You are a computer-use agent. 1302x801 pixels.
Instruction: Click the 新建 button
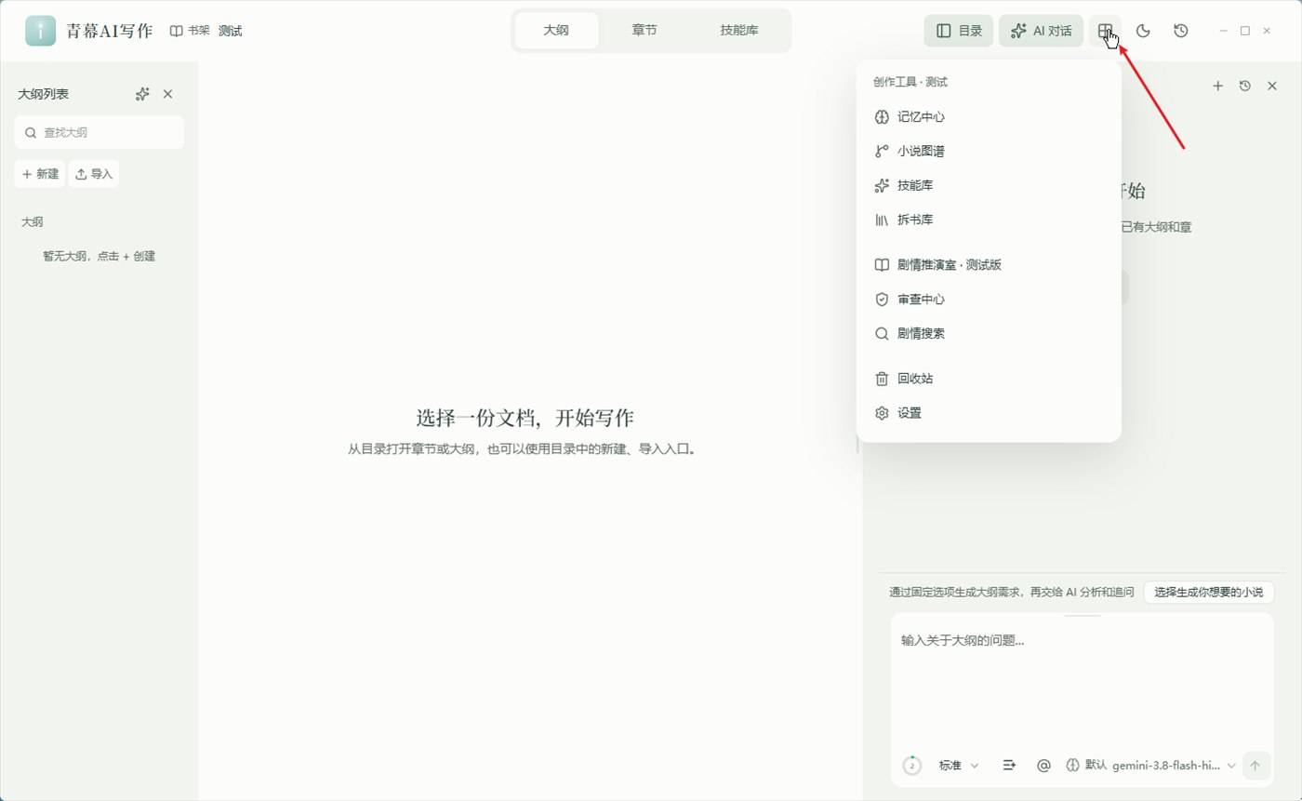tap(40, 174)
